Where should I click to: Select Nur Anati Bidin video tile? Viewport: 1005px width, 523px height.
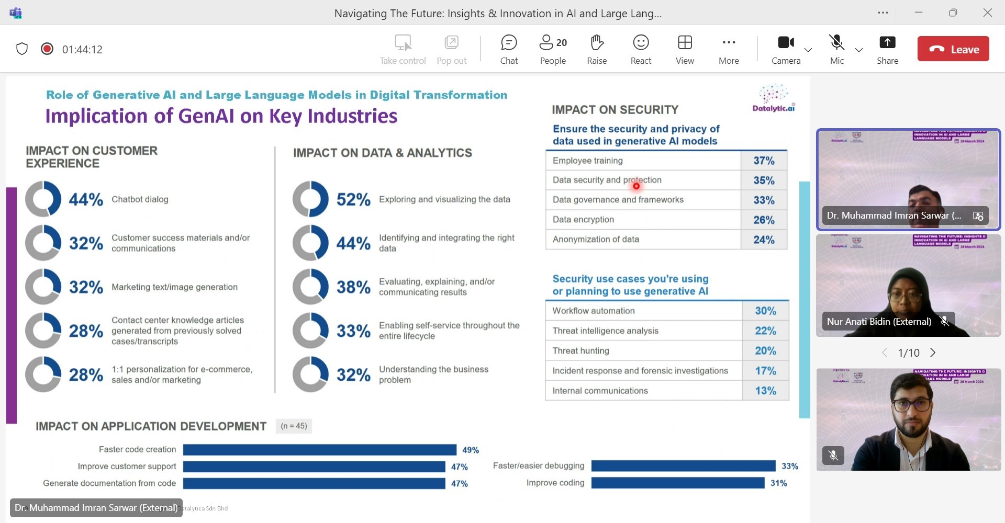pos(908,285)
